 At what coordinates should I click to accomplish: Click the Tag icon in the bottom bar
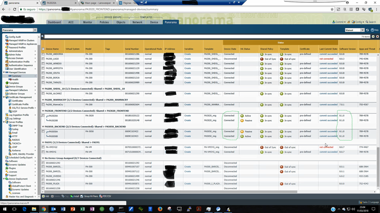point(63,196)
